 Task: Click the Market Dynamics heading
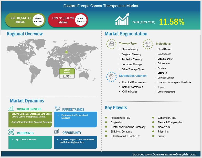point(27,101)
